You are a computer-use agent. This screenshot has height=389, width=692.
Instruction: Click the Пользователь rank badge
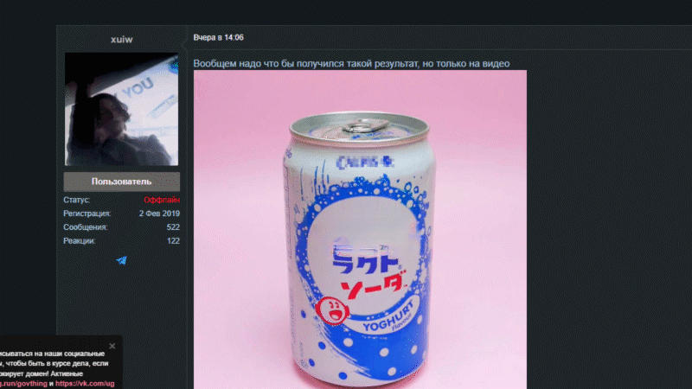pyautogui.click(x=121, y=182)
